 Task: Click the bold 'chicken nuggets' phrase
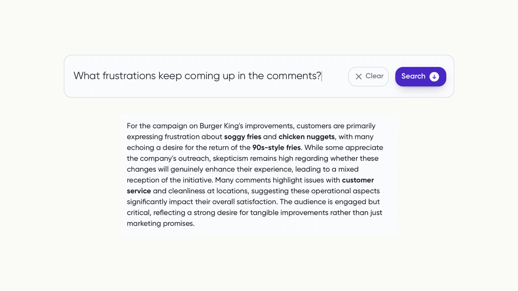pos(306,137)
